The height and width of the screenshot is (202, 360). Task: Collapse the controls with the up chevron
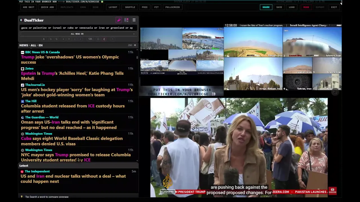(x=112, y=39)
